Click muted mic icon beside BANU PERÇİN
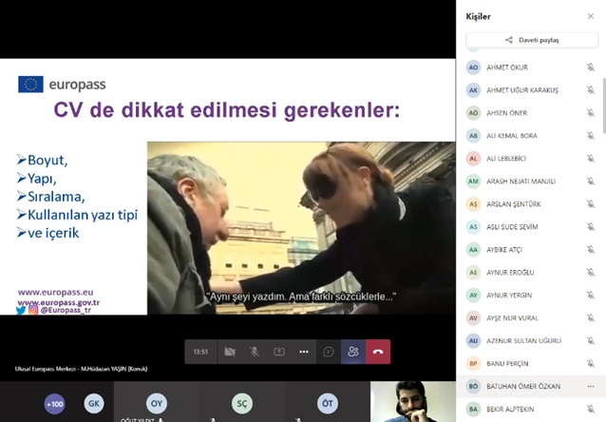 click(x=591, y=364)
